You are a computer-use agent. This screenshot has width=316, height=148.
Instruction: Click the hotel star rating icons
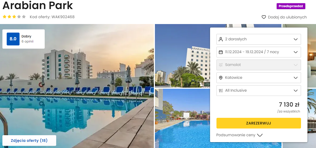[x=14, y=17]
